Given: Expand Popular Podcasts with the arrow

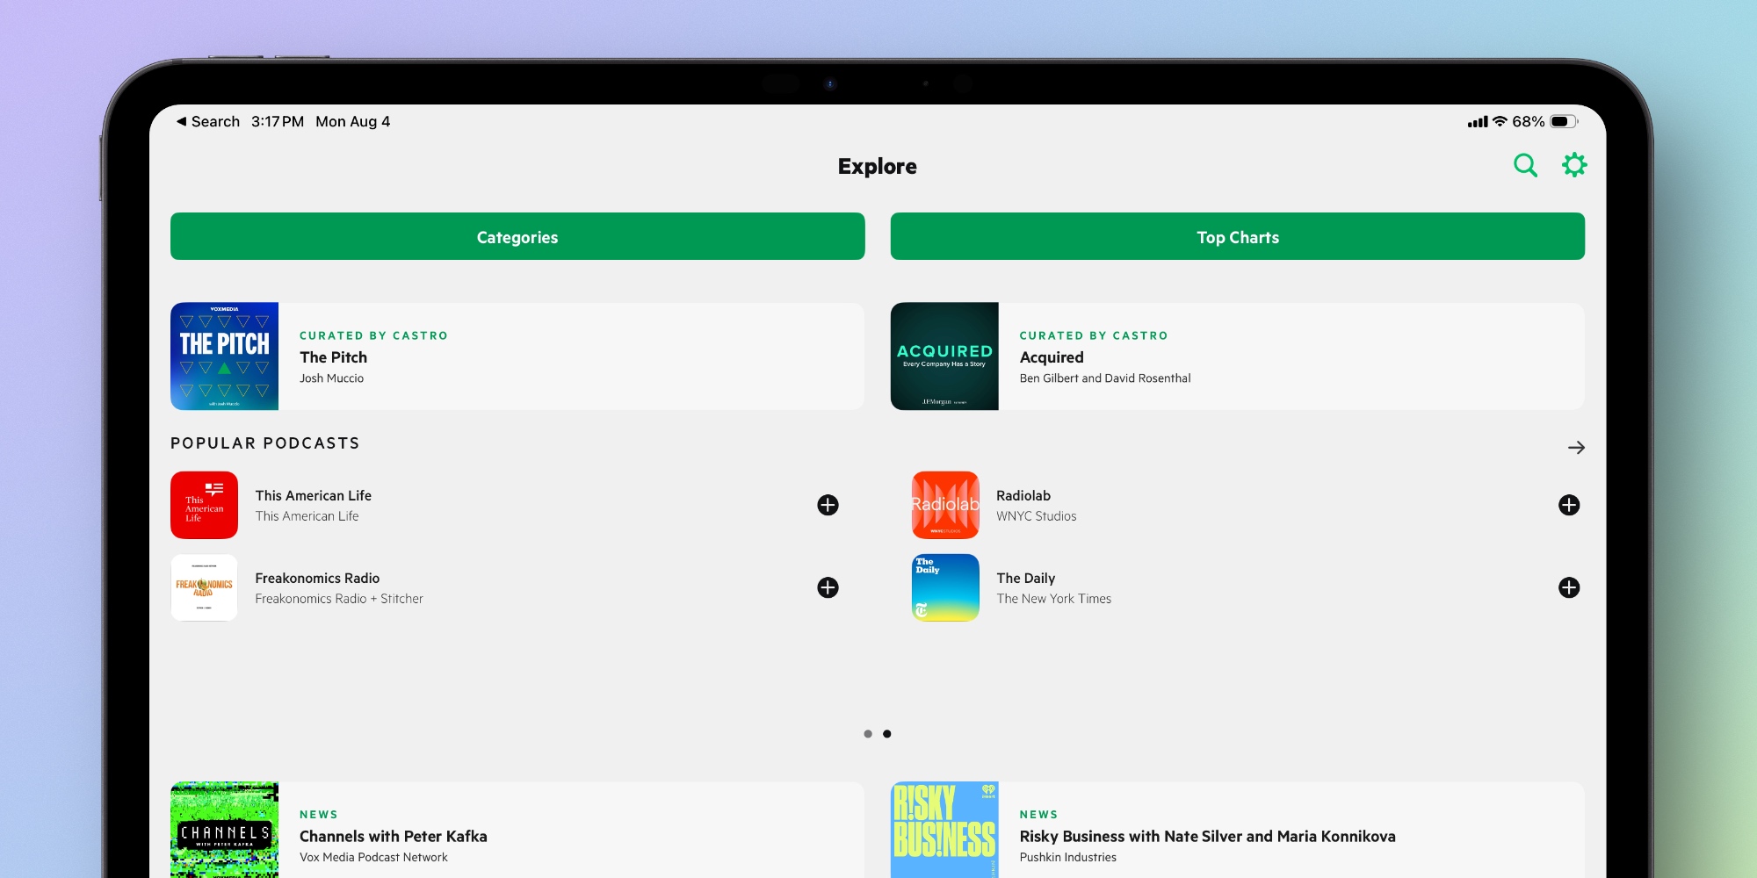Looking at the screenshot, I should (1577, 447).
